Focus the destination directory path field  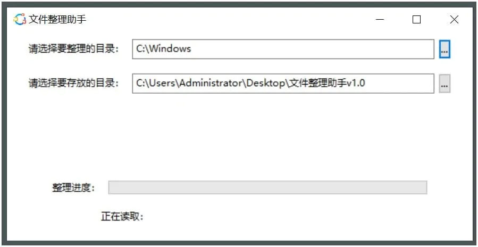283,84
